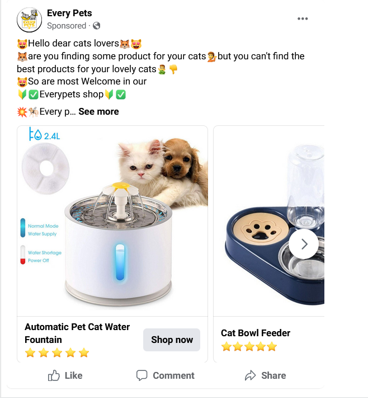Click the Comment speech bubble icon

pos(141,375)
